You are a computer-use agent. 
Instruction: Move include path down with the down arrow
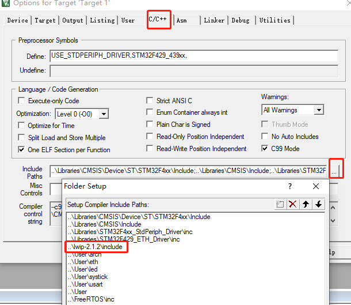tap(318, 204)
